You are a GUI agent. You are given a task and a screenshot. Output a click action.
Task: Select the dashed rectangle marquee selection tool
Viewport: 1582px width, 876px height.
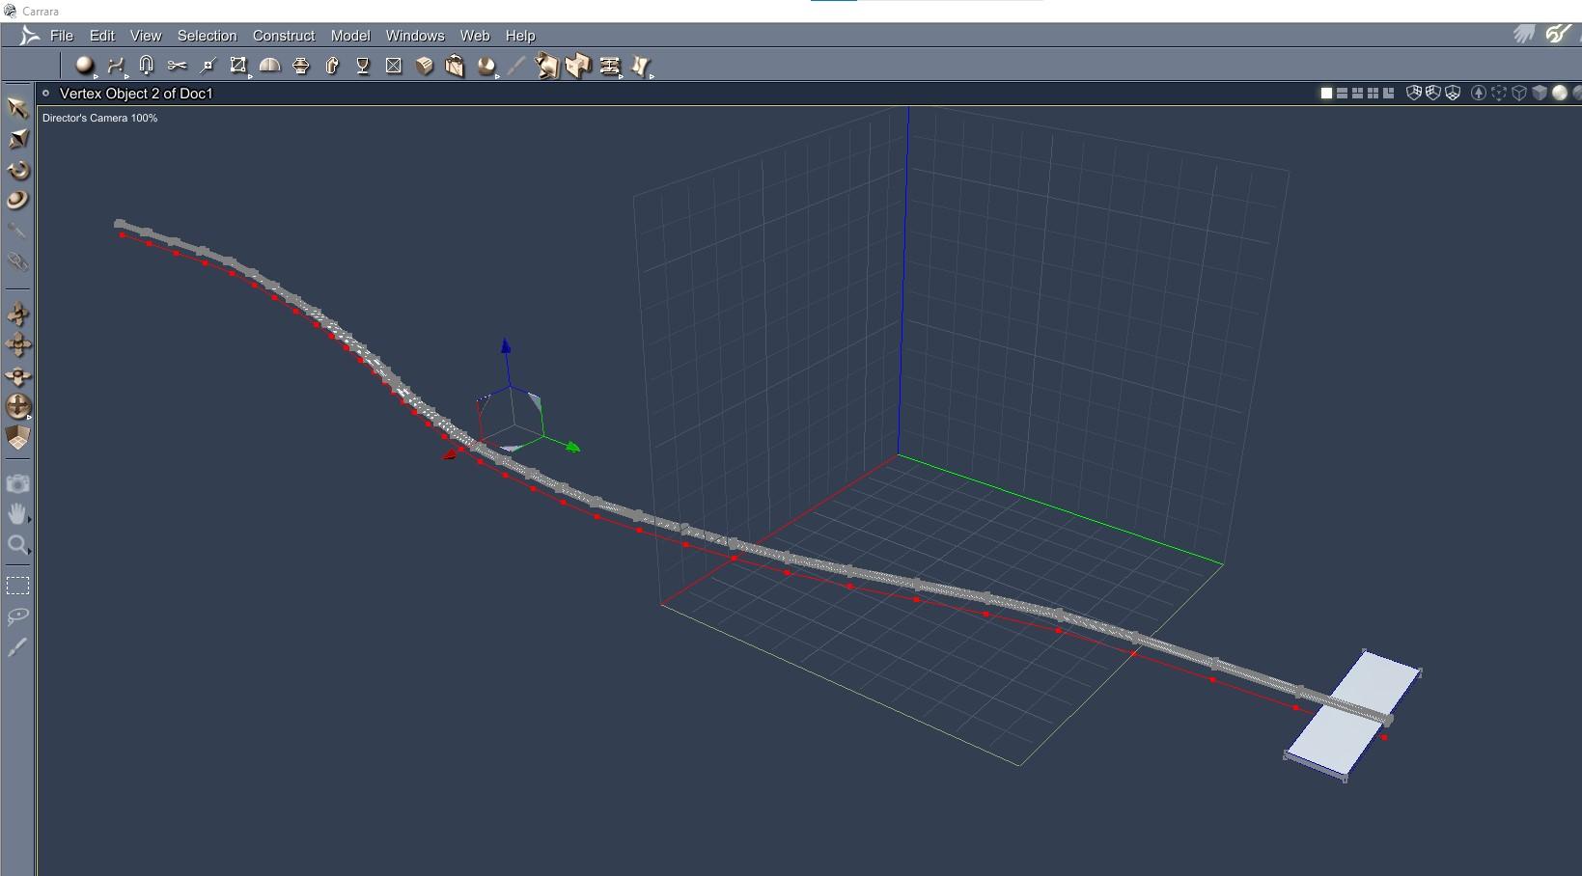[17, 586]
